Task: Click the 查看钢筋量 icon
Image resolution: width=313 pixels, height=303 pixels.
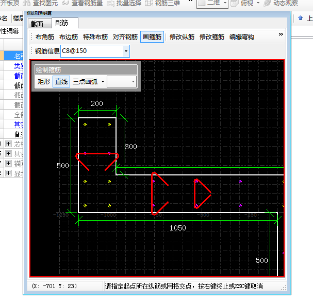Action: pyautogui.click(x=65, y=3)
